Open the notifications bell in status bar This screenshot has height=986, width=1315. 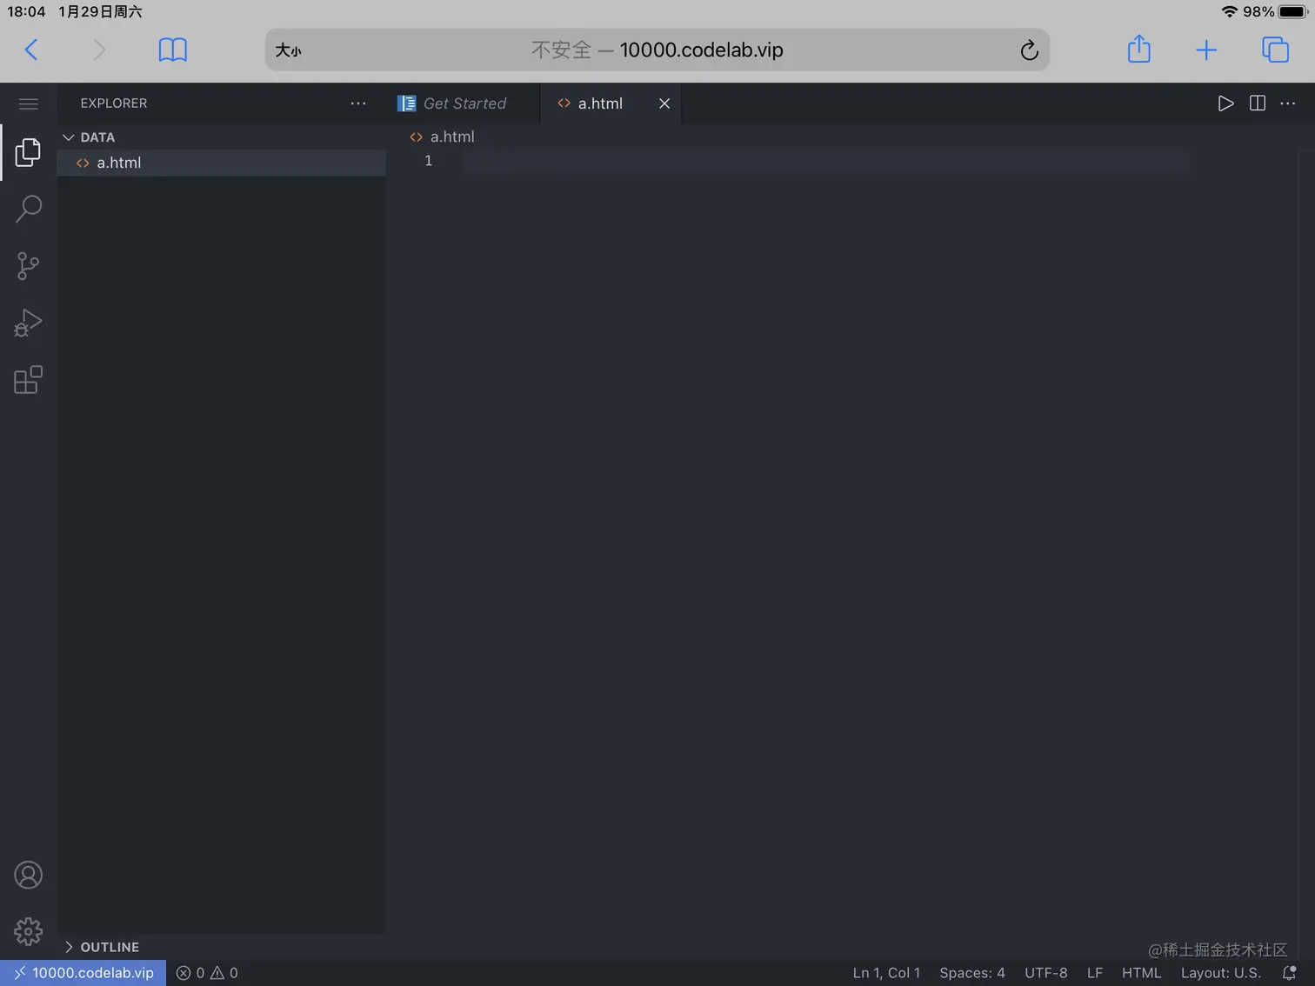click(x=1290, y=973)
